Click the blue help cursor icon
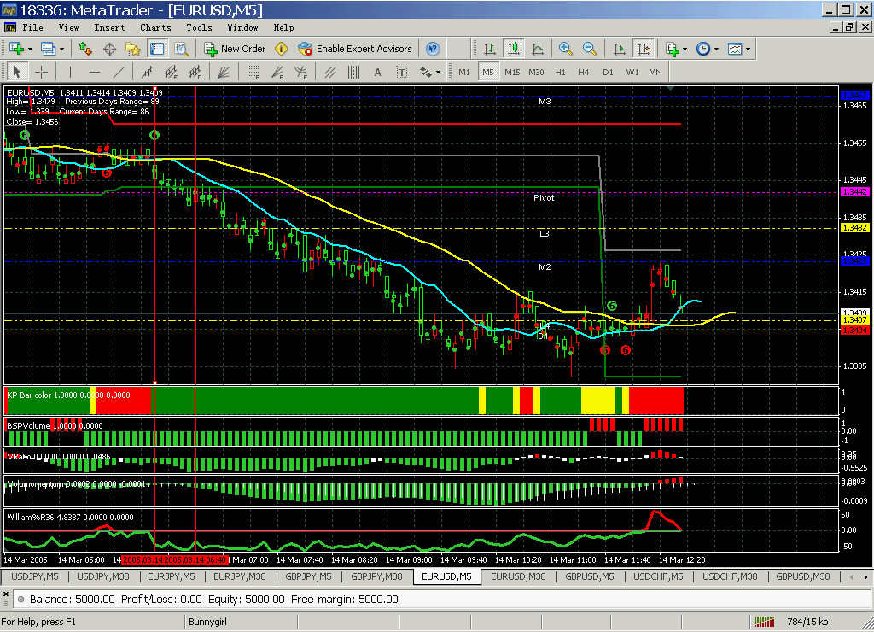Screen dimensions: 874x632 433,49
